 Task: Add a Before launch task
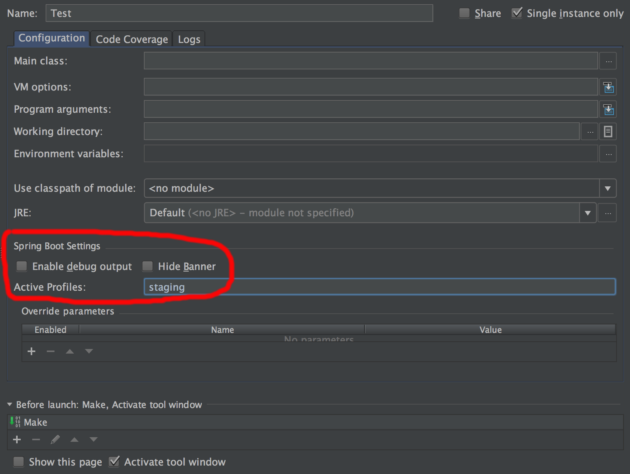click(x=17, y=439)
